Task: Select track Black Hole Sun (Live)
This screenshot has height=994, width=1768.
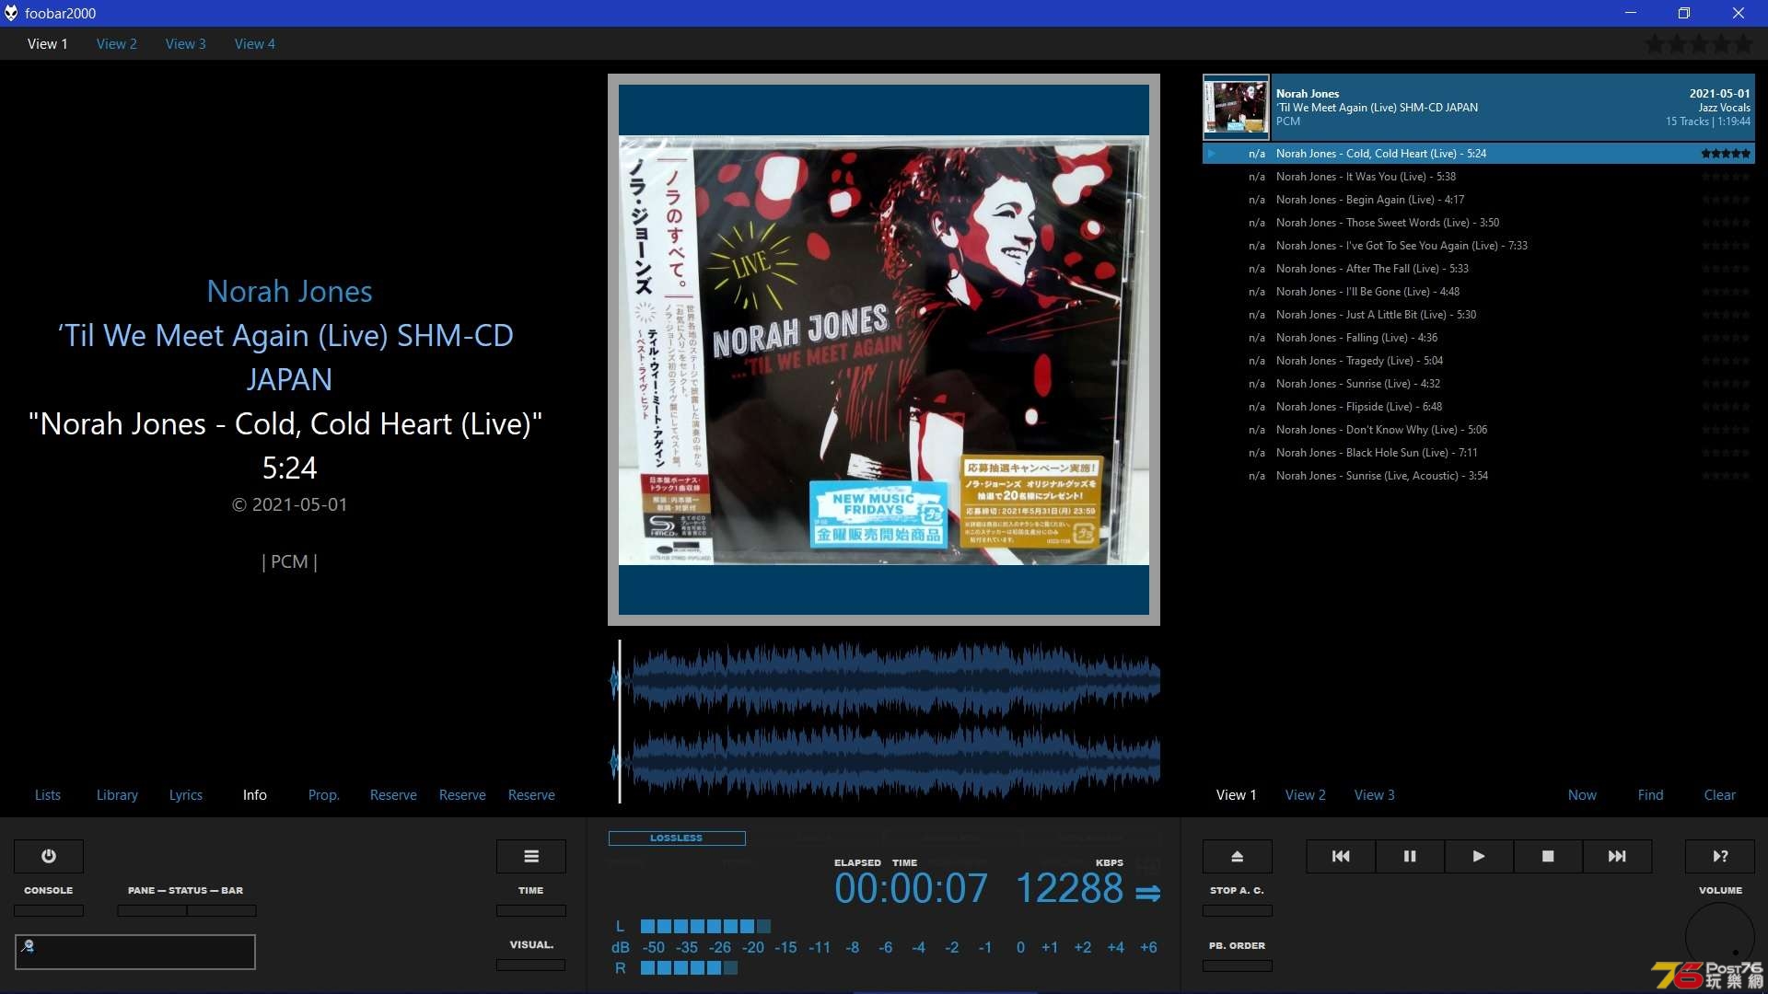Action: point(1479,453)
